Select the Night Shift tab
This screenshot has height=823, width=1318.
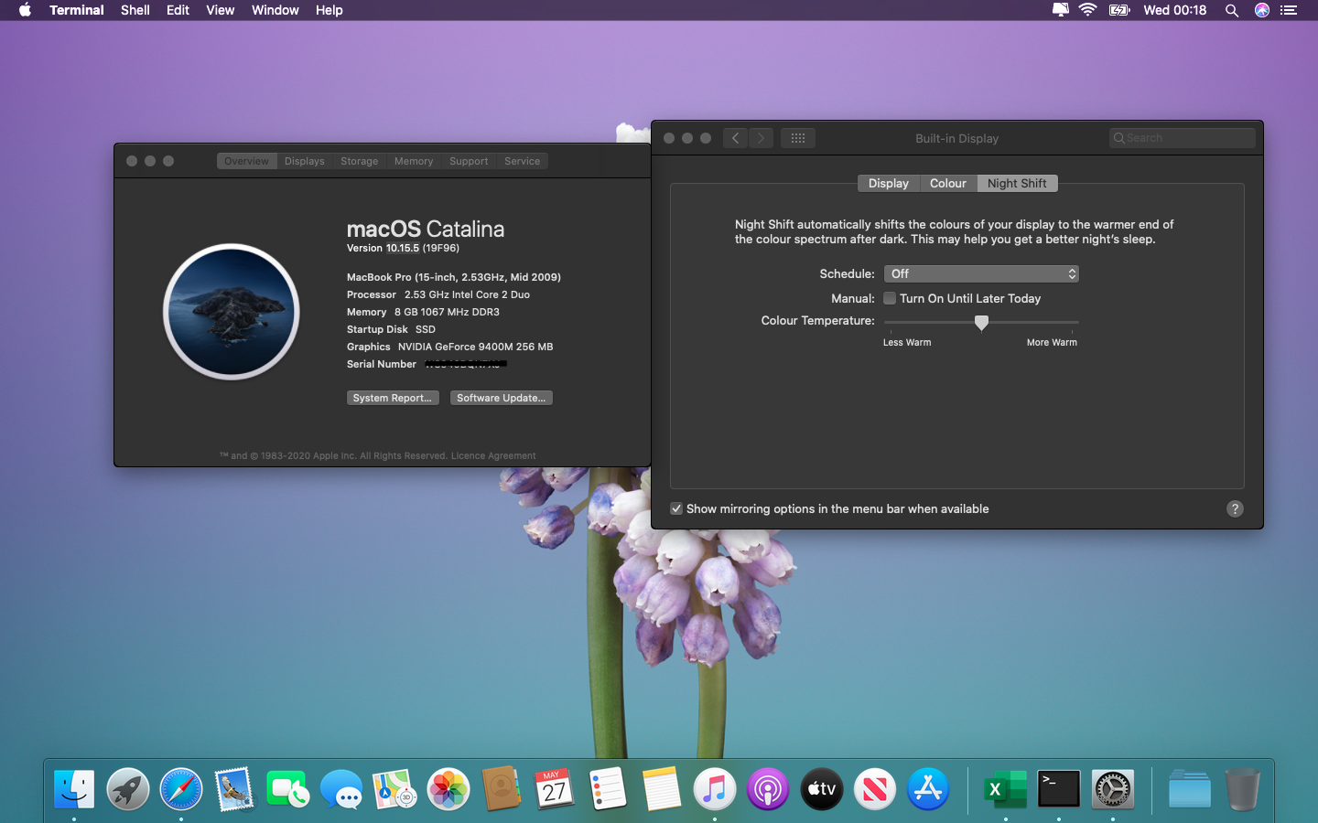[x=1017, y=183]
